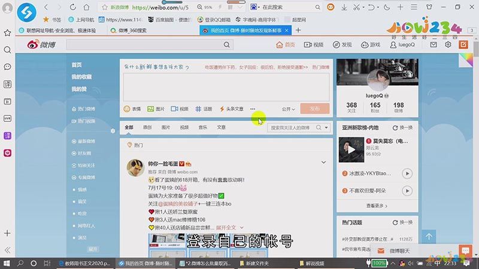The width and height of the screenshot is (479, 269).
Task: Select the 图片 feed tab
Action: point(166,127)
